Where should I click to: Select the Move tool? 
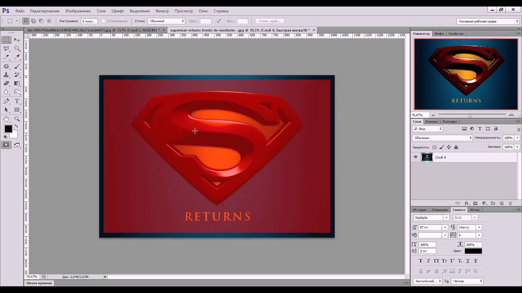[x=17, y=40]
